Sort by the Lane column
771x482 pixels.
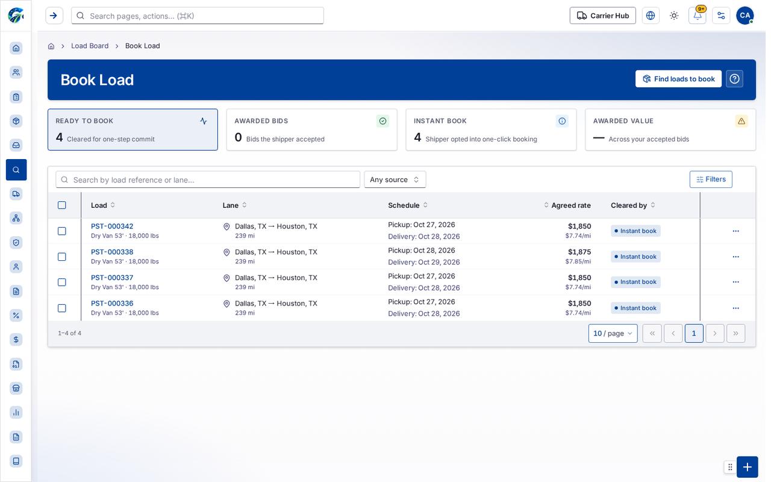click(234, 205)
